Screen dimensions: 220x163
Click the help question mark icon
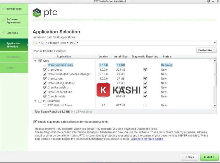pyautogui.click(x=209, y=1)
